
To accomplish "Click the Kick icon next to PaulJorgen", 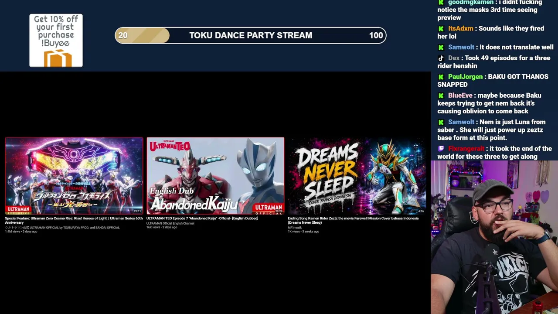I will coord(441,77).
